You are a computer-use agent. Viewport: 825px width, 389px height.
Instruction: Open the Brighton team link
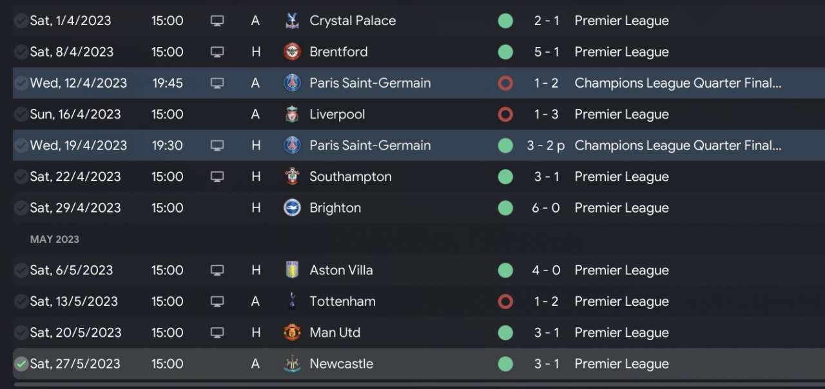[x=335, y=208]
